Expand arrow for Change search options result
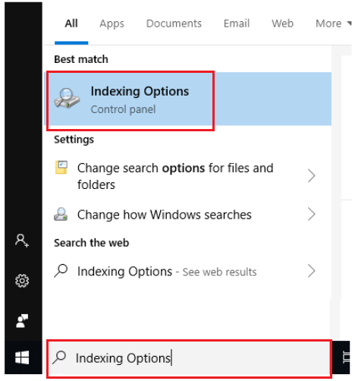Viewport: 355px width, 381px height. 312,176
